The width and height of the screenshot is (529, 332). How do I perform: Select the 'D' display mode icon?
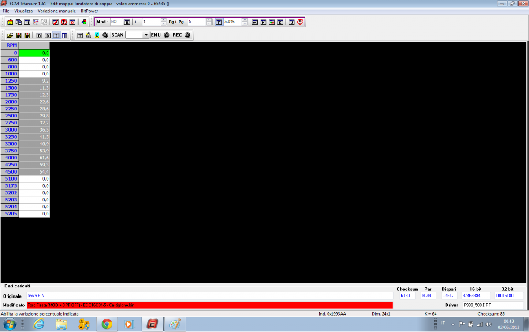click(x=39, y=35)
